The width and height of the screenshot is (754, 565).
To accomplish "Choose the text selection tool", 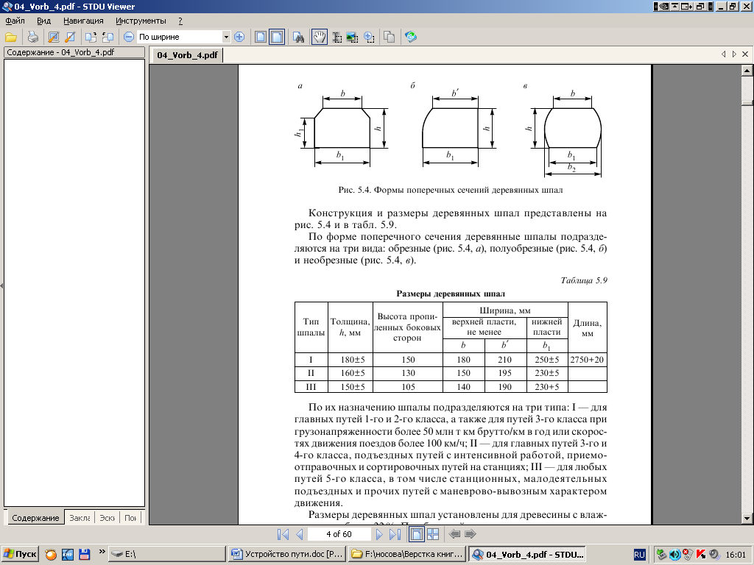I will pos(337,37).
